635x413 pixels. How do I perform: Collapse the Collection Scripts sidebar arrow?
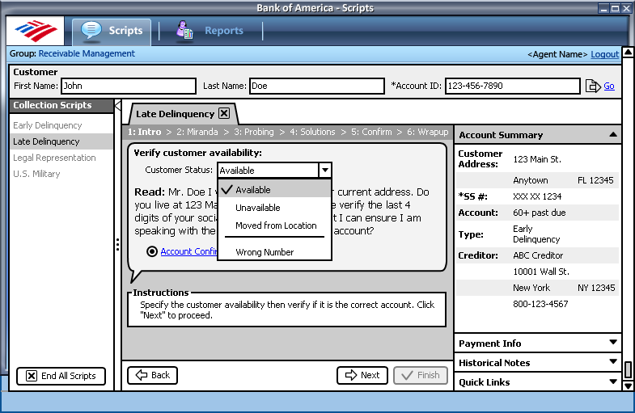(x=118, y=106)
